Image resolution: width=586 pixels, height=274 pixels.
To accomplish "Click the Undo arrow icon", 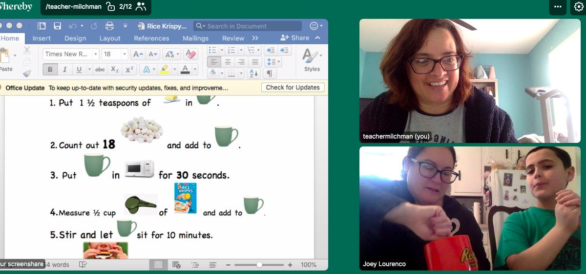I will pyautogui.click(x=73, y=26).
